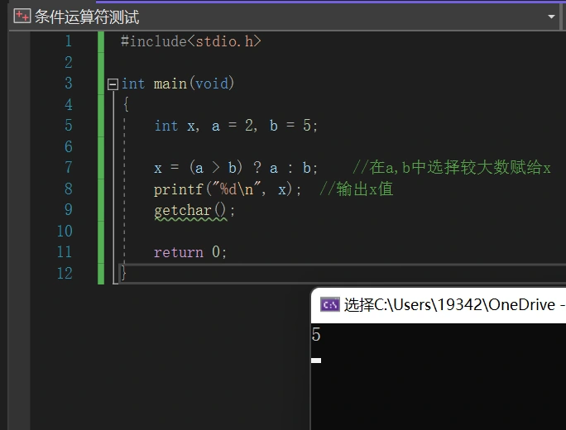Image resolution: width=566 pixels, height=430 pixels.
Task: Click line number 12 in the gutter
Action: (65, 274)
